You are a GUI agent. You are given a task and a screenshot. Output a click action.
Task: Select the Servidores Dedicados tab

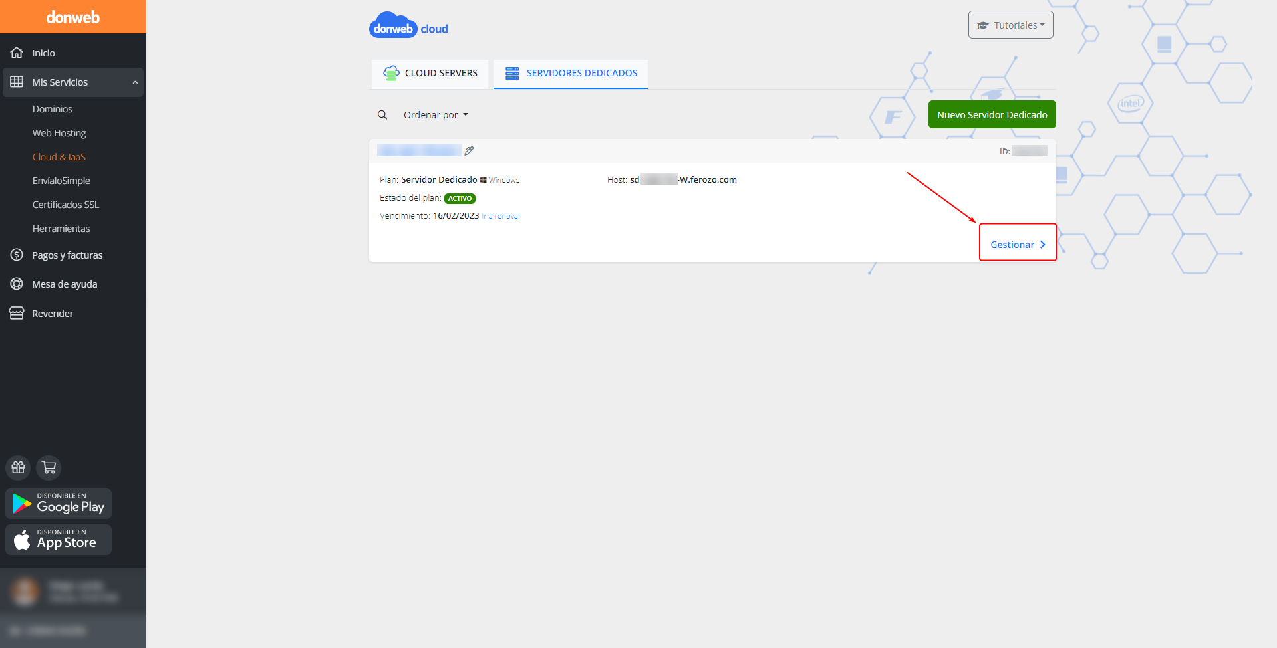(x=571, y=74)
